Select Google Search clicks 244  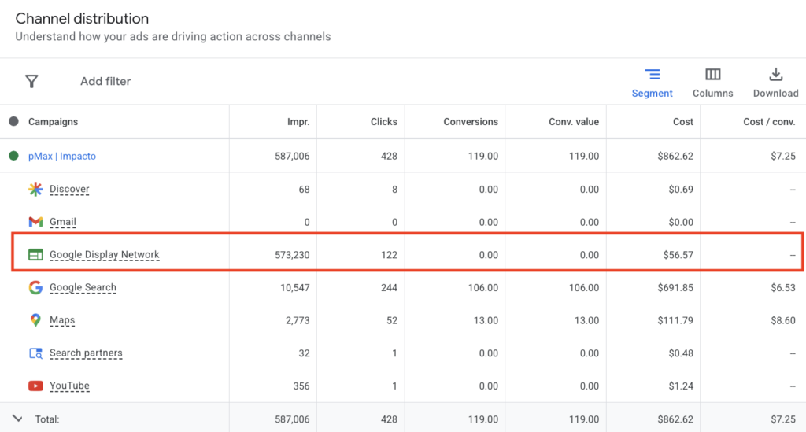[x=389, y=288]
